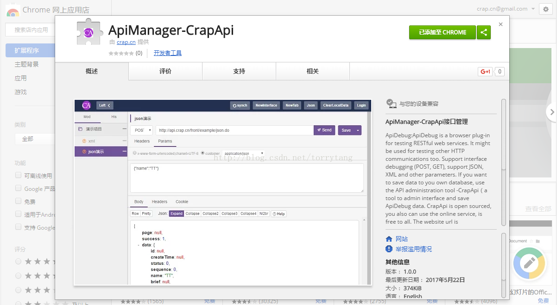Viewport: 557px width, 305px height.
Task: Toggle the 适用于Android checkbox
Action: point(19,214)
